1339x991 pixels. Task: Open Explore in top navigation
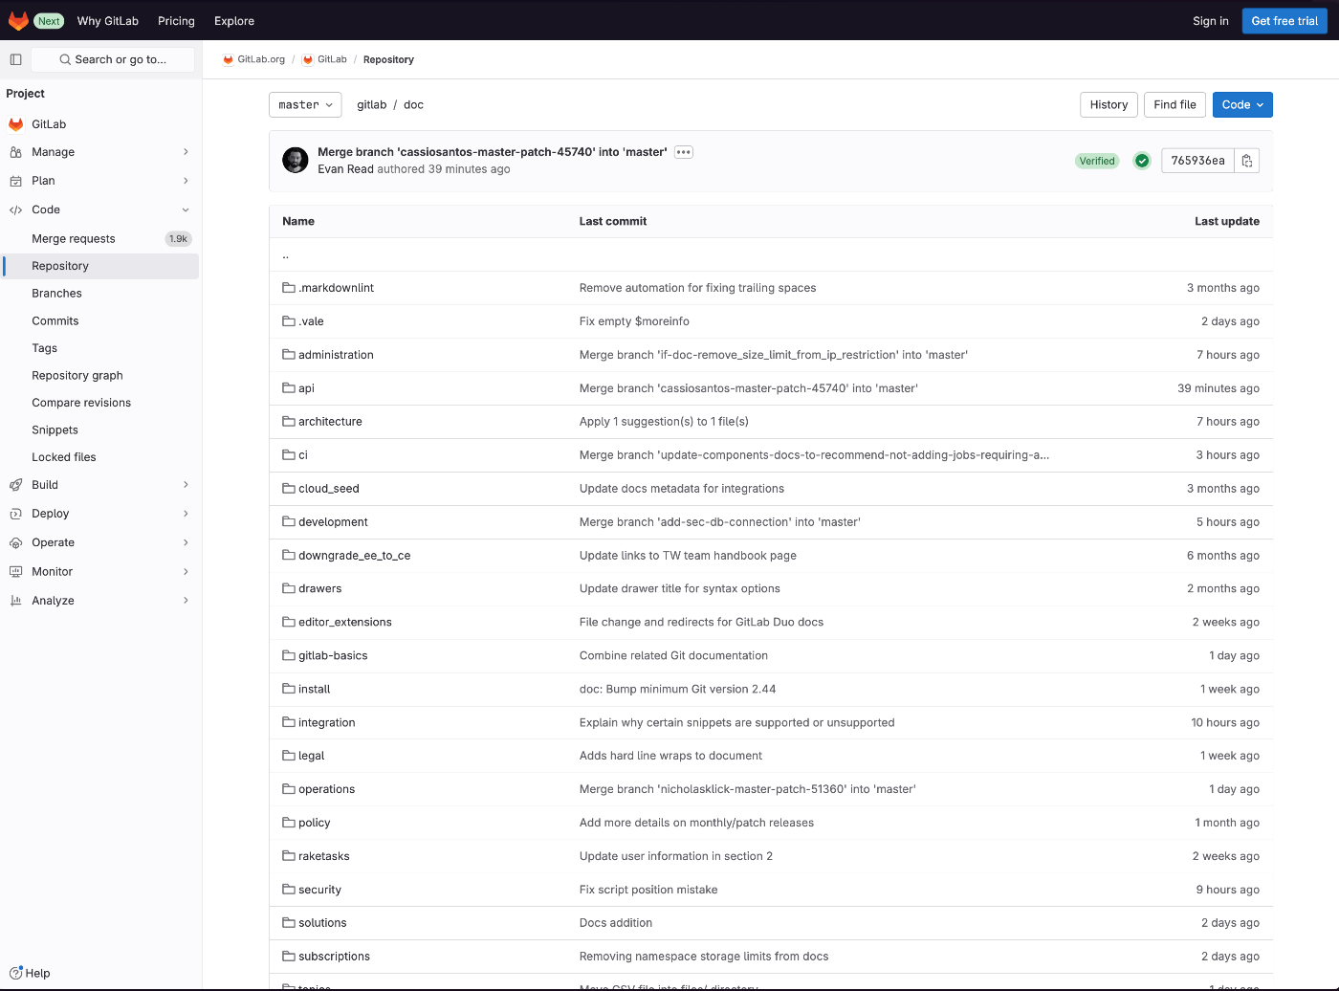[234, 21]
